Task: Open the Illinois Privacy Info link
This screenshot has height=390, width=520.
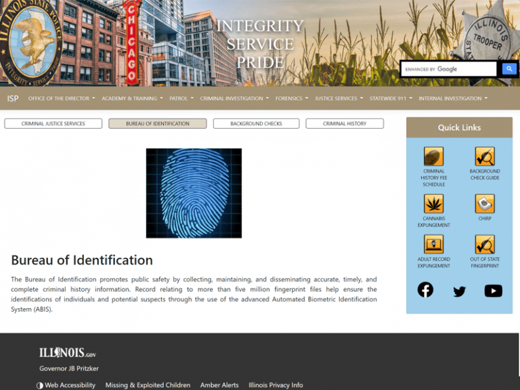Action: click(x=276, y=385)
